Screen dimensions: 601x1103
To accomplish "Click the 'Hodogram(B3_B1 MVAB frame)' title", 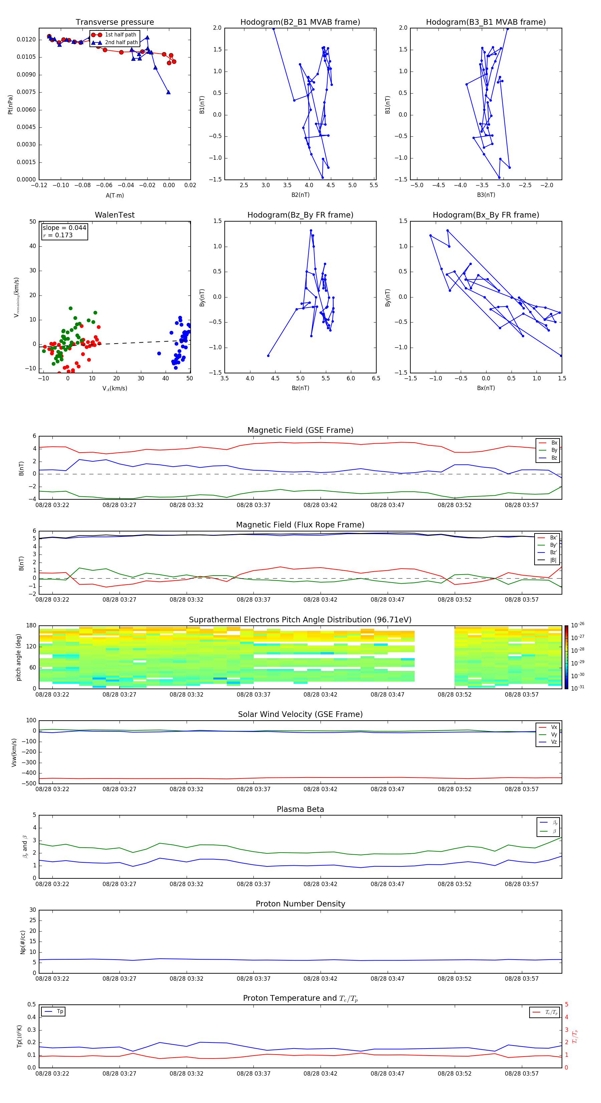I will [486, 22].
